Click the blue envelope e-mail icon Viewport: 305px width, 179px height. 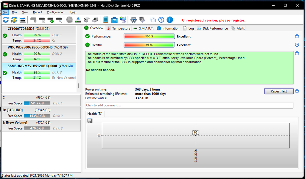pos(114,20)
